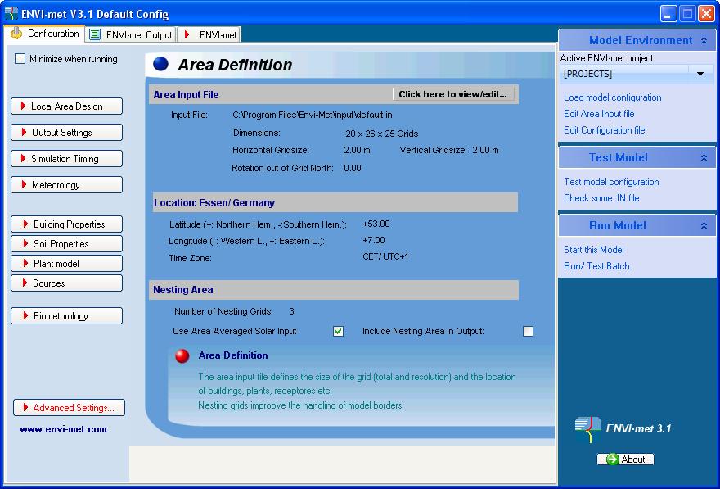Open the Active ENVI-met project dropdown

(x=700, y=74)
